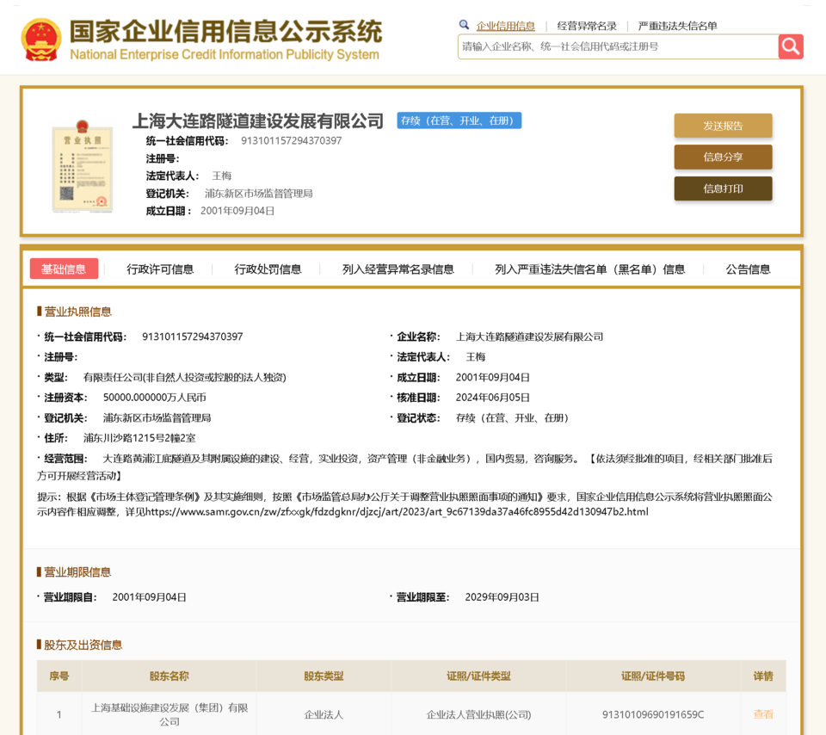The width and height of the screenshot is (826, 735).
Task: Click the small magnifier icon beside 企业信用信息
Action: 465,26
